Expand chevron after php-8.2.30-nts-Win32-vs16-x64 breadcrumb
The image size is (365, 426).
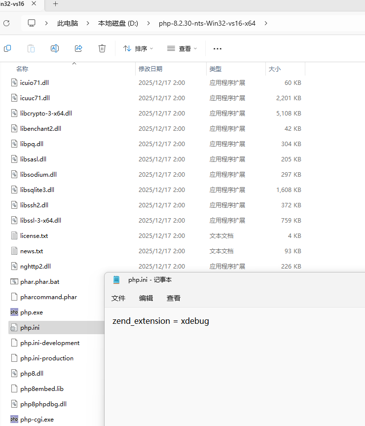[266, 23]
